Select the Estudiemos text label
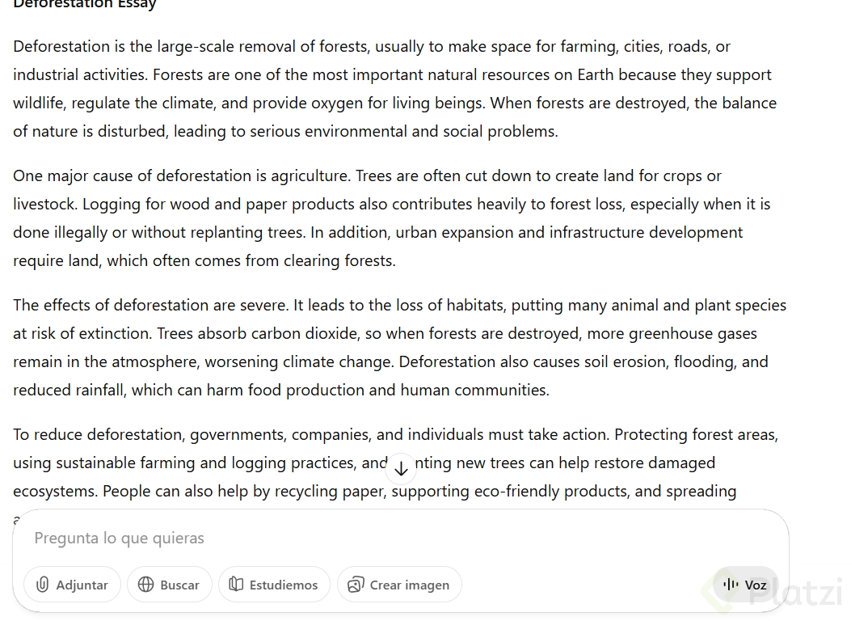 point(284,585)
